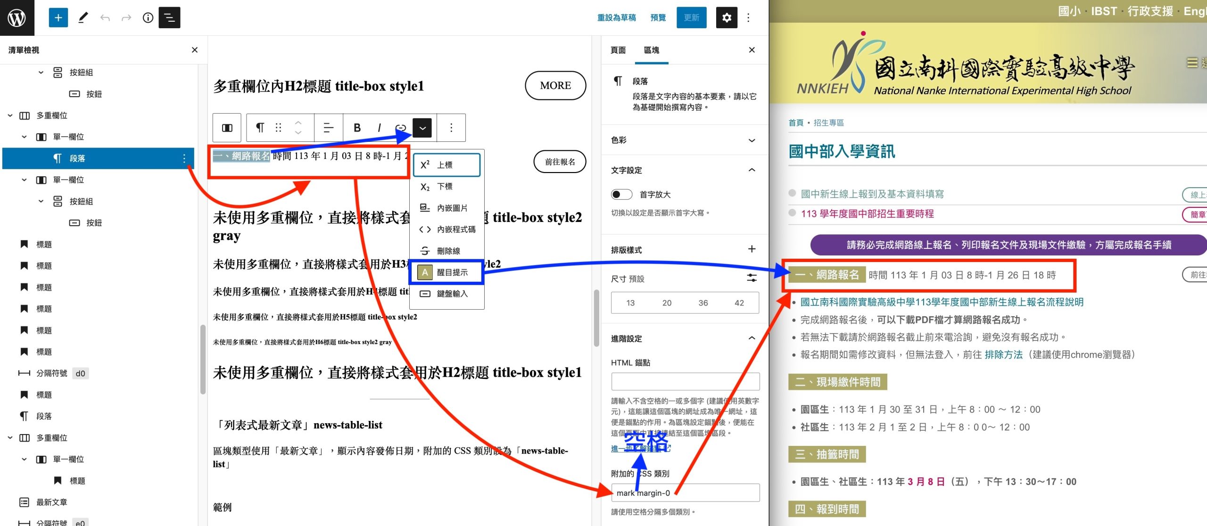Viewport: 1207px width, 526px height.
Task: Open 首頁 breadcrumb on school website
Action: [x=796, y=123]
